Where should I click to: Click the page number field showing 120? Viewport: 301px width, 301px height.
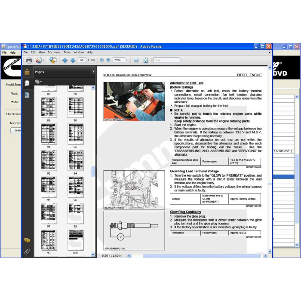[x=82, y=60]
